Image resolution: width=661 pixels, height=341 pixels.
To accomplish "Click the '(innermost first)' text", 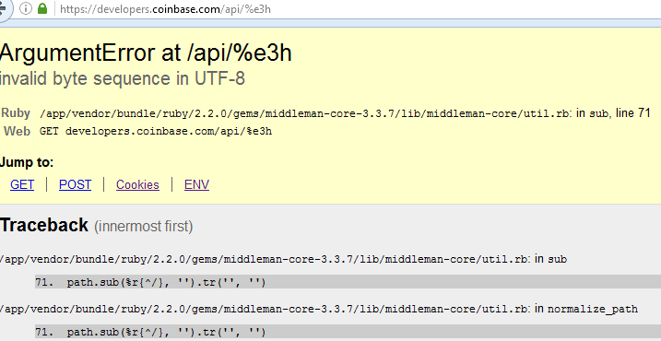I will (143, 227).
